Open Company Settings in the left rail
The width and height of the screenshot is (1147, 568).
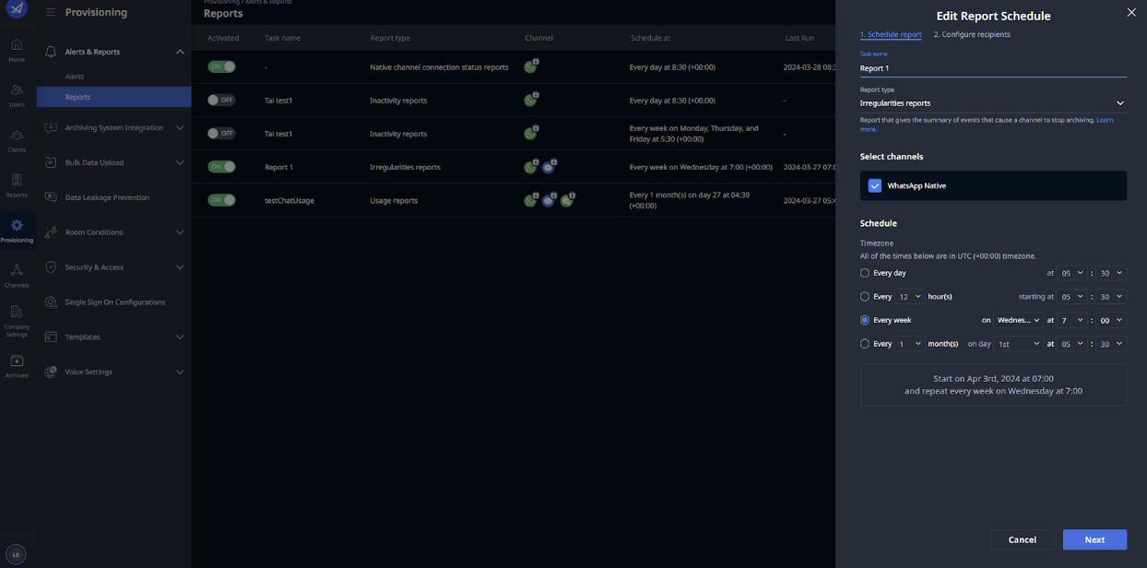click(x=17, y=322)
